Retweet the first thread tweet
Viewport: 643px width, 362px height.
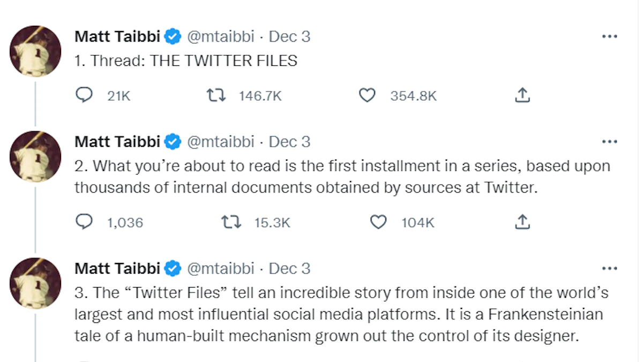coord(216,96)
